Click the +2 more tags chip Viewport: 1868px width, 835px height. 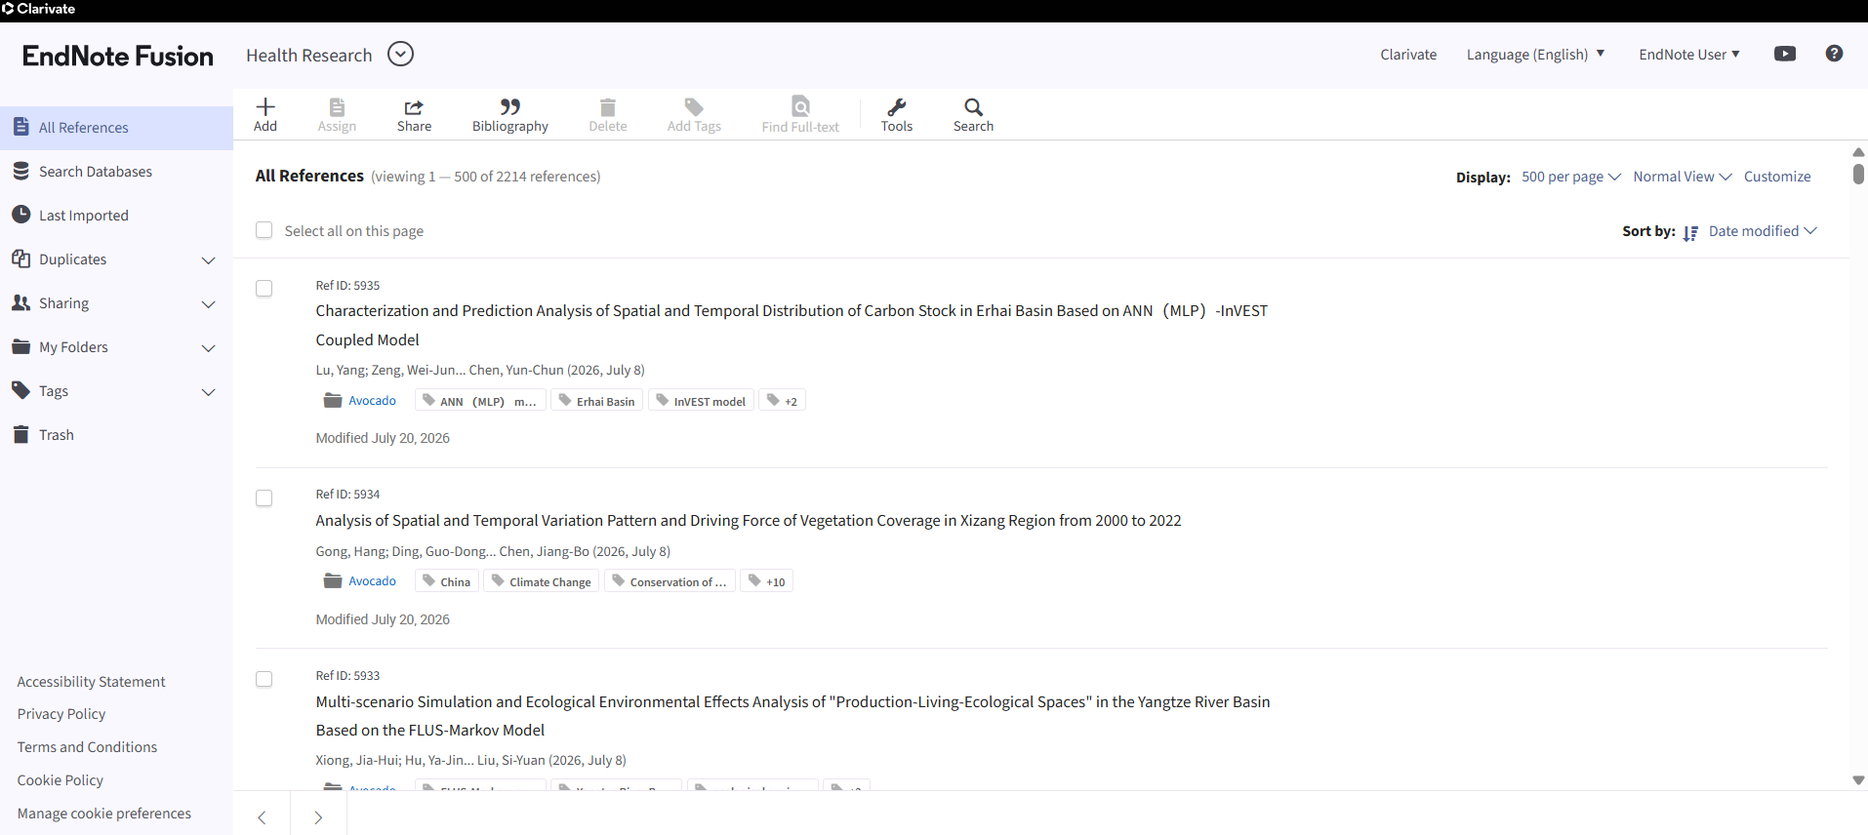point(782,401)
